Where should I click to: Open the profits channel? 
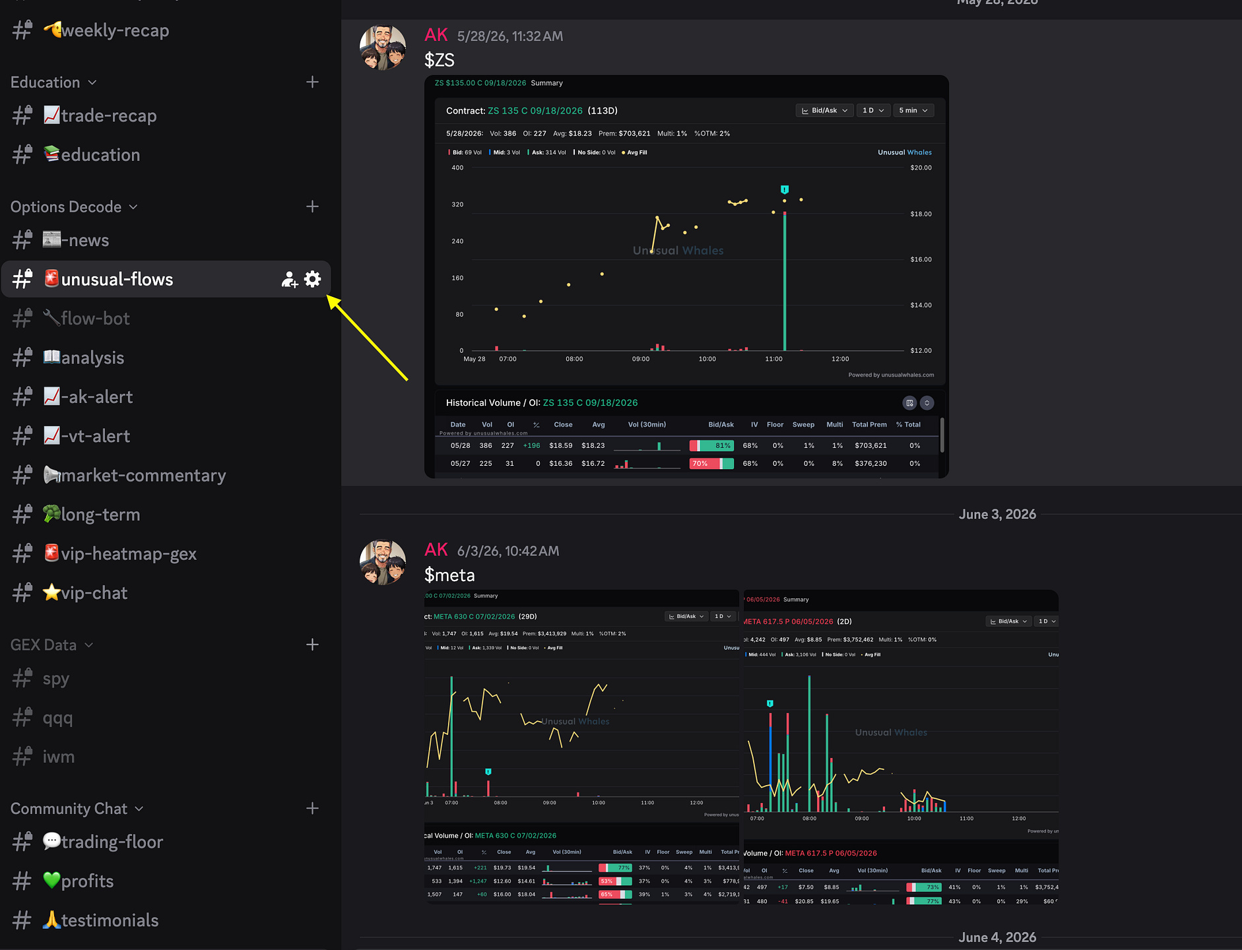166,881
